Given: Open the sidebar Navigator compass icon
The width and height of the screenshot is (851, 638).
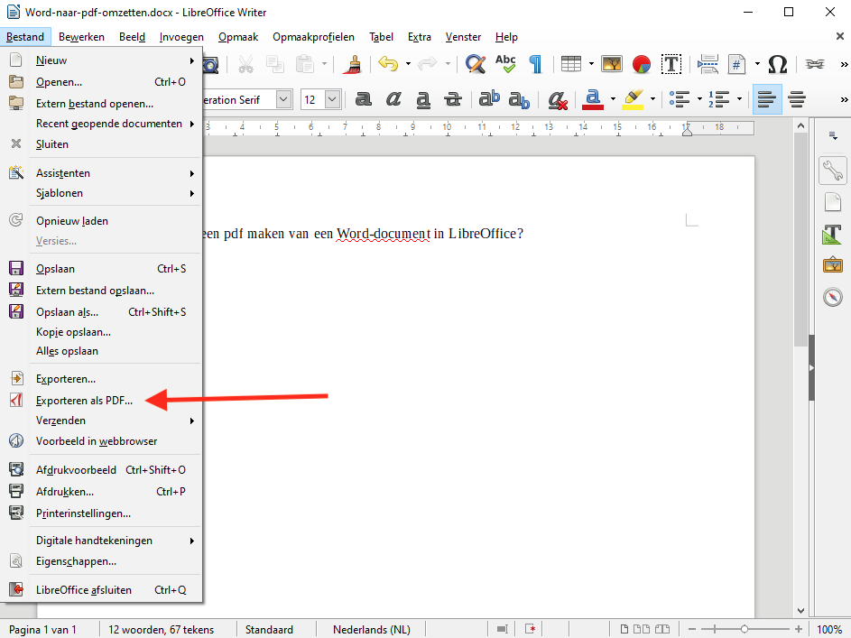Looking at the screenshot, I should [x=832, y=297].
